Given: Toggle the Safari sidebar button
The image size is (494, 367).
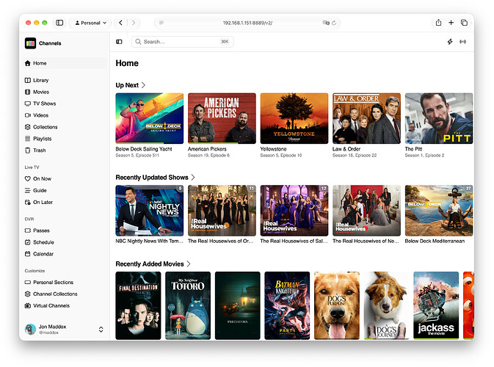Looking at the screenshot, I should tap(59, 23).
